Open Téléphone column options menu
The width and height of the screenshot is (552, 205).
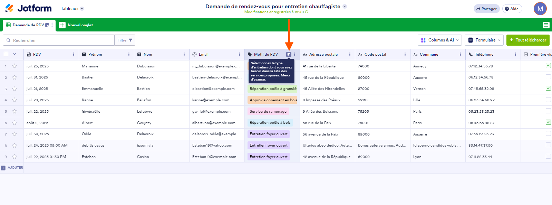tap(515, 54)
